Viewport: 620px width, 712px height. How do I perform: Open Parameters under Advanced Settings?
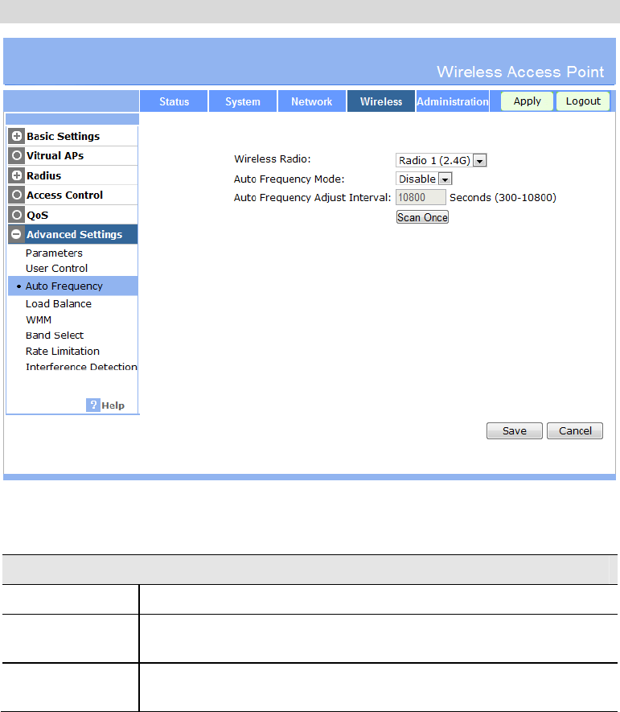pyautogui.click(x=54, y=253)
